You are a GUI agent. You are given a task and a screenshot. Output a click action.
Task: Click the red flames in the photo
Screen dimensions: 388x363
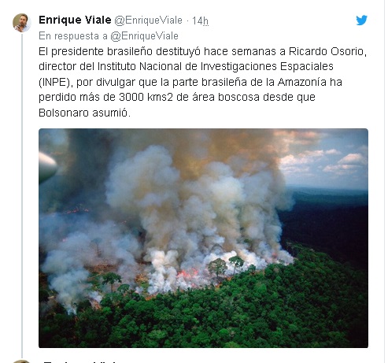pyautogui.click(x=187, y=274)
